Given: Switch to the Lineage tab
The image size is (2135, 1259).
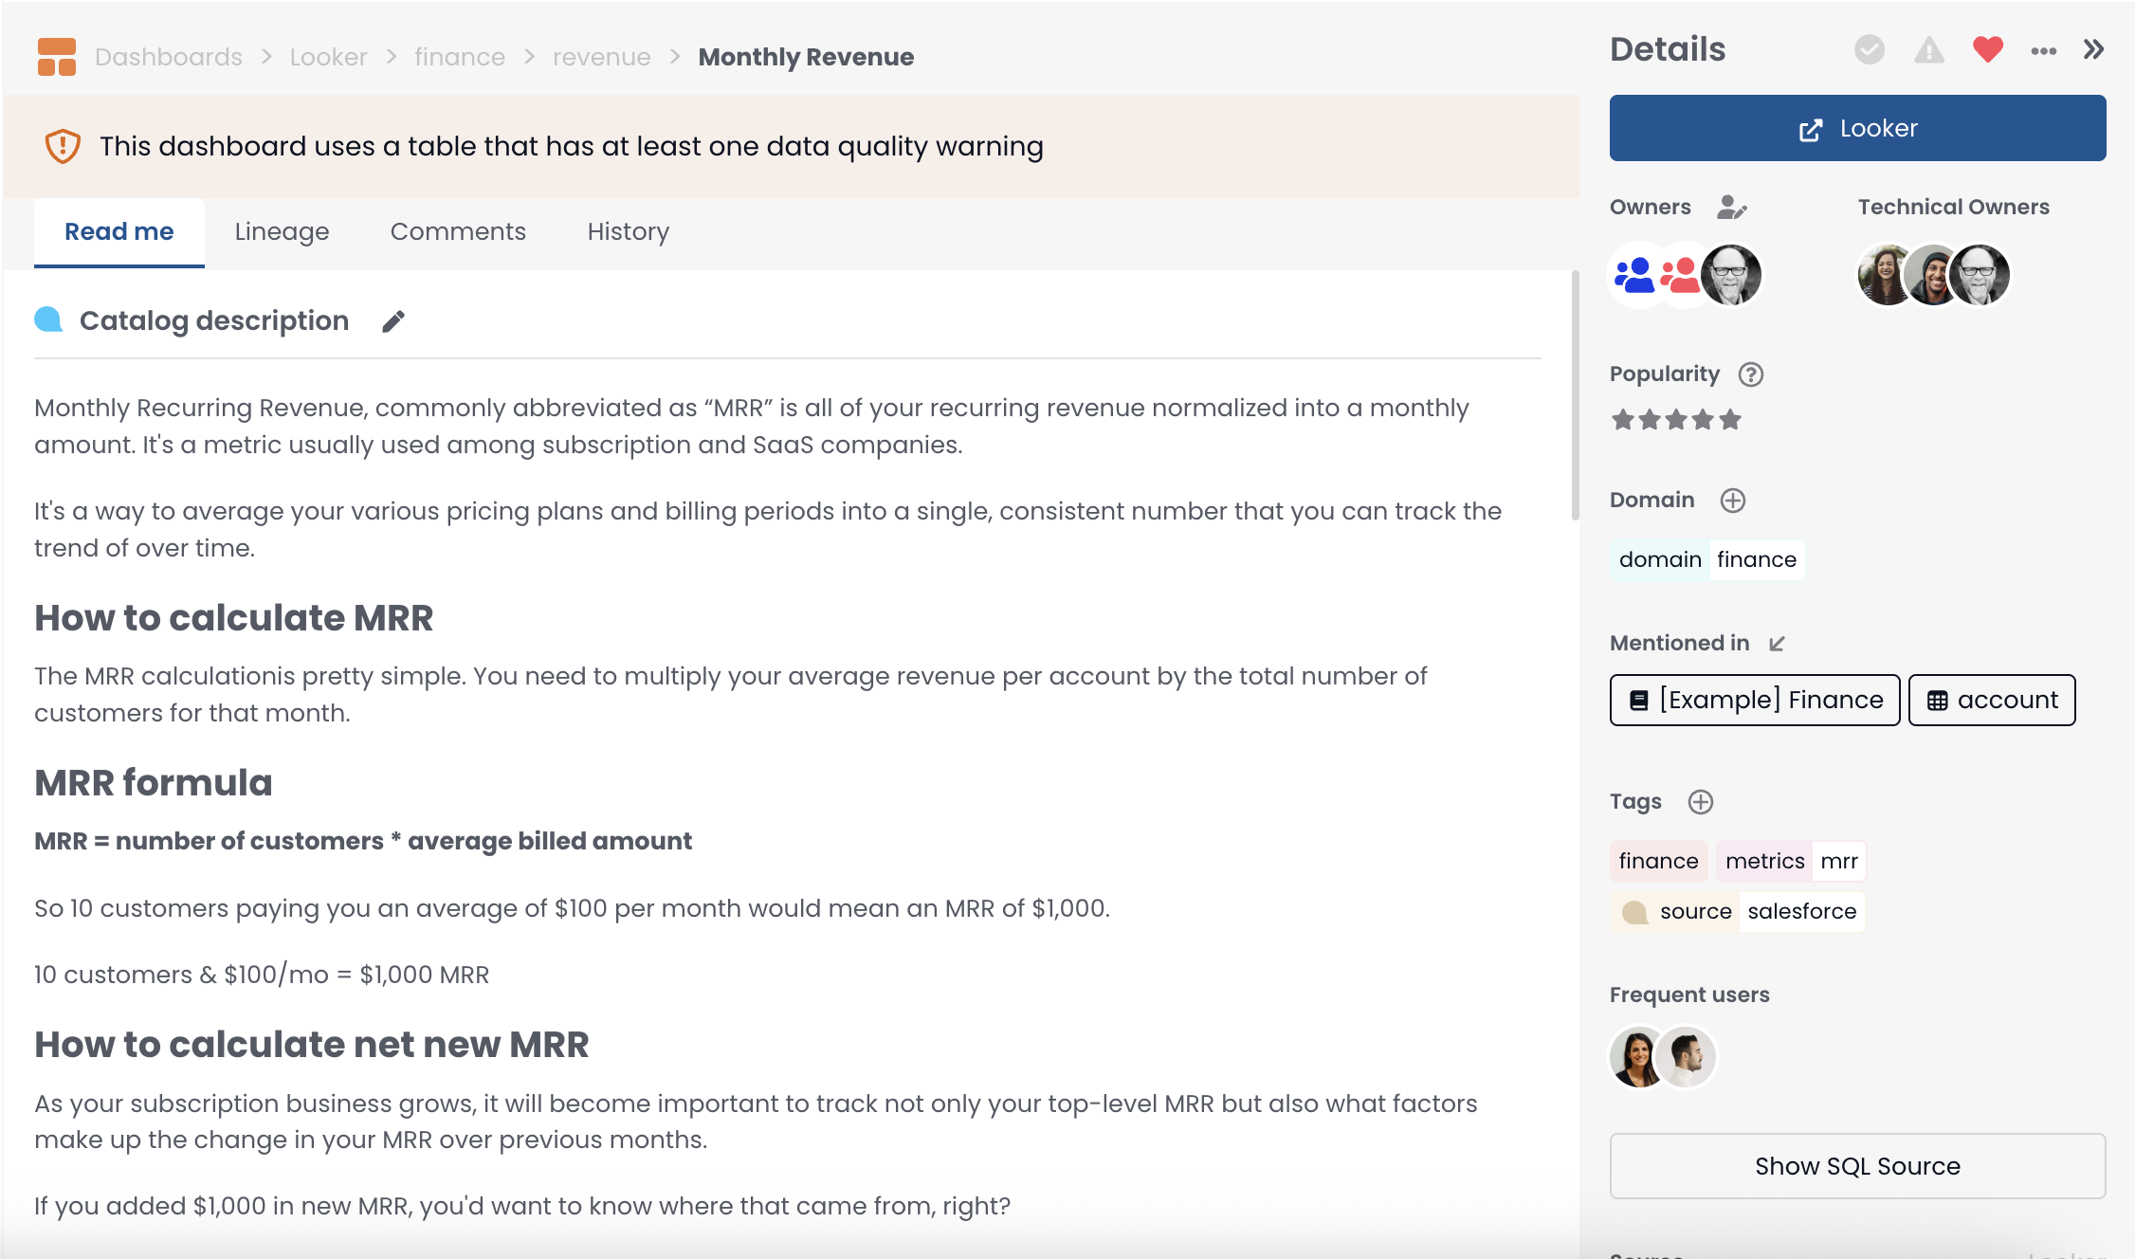Looking at the screenshot, I should click(282, 231).
